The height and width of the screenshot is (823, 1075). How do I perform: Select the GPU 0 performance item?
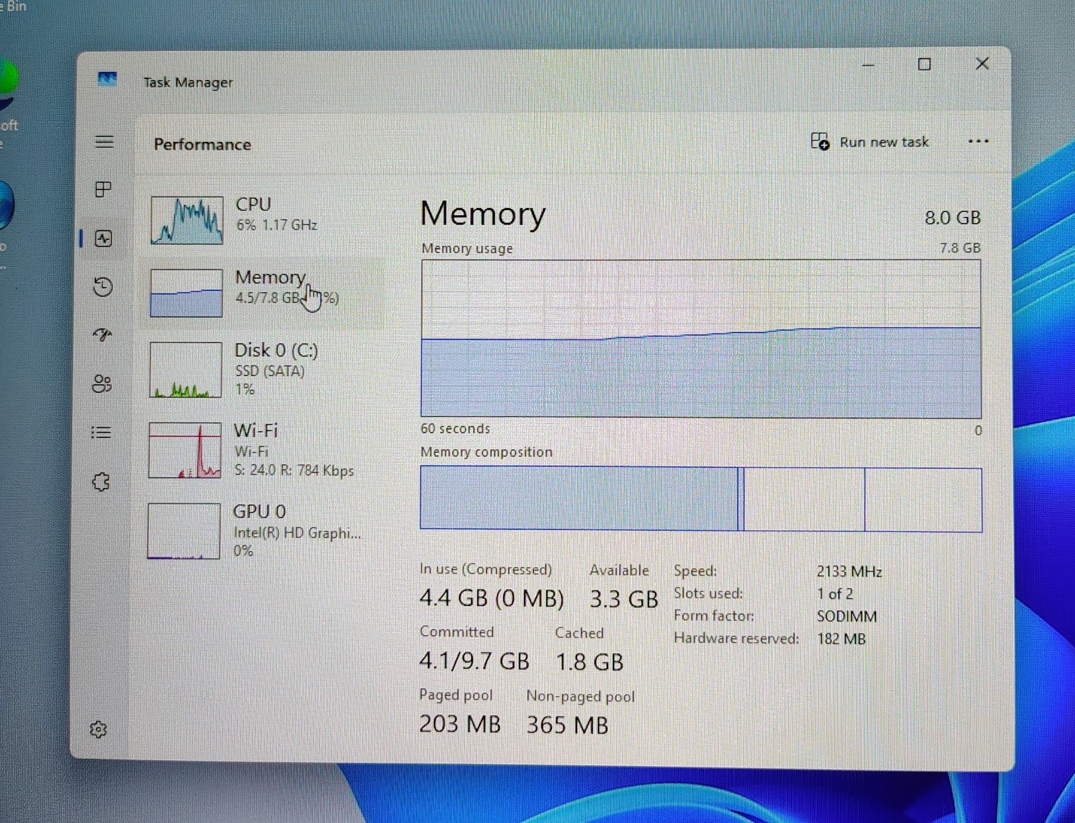point(261,531)
